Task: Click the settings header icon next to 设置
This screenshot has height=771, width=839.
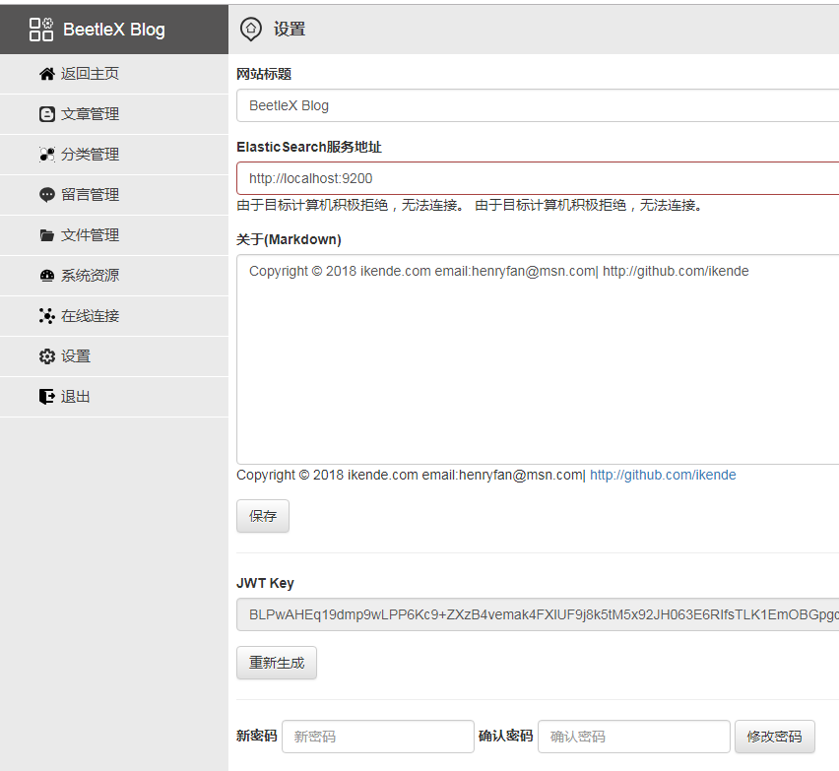Action: coord(251,30)
